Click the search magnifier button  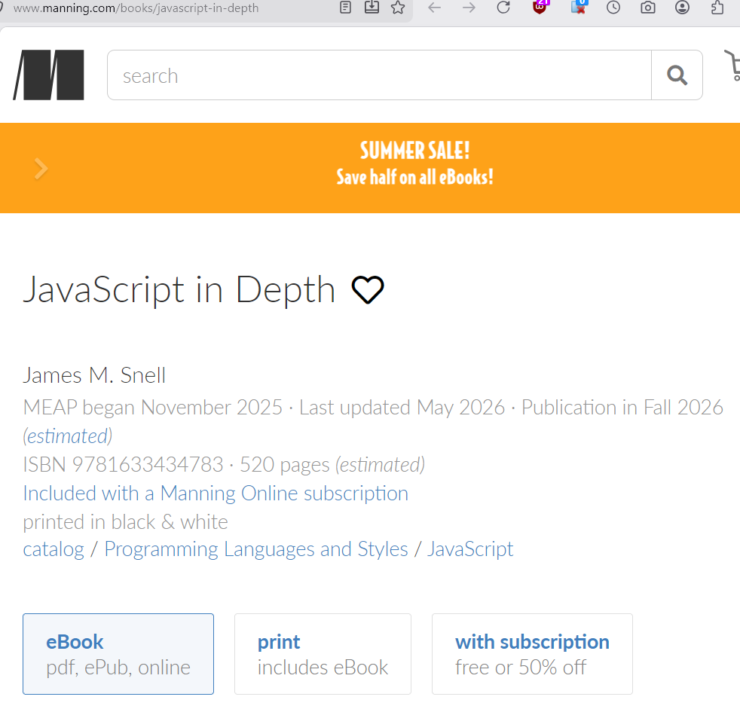(677, 75)
